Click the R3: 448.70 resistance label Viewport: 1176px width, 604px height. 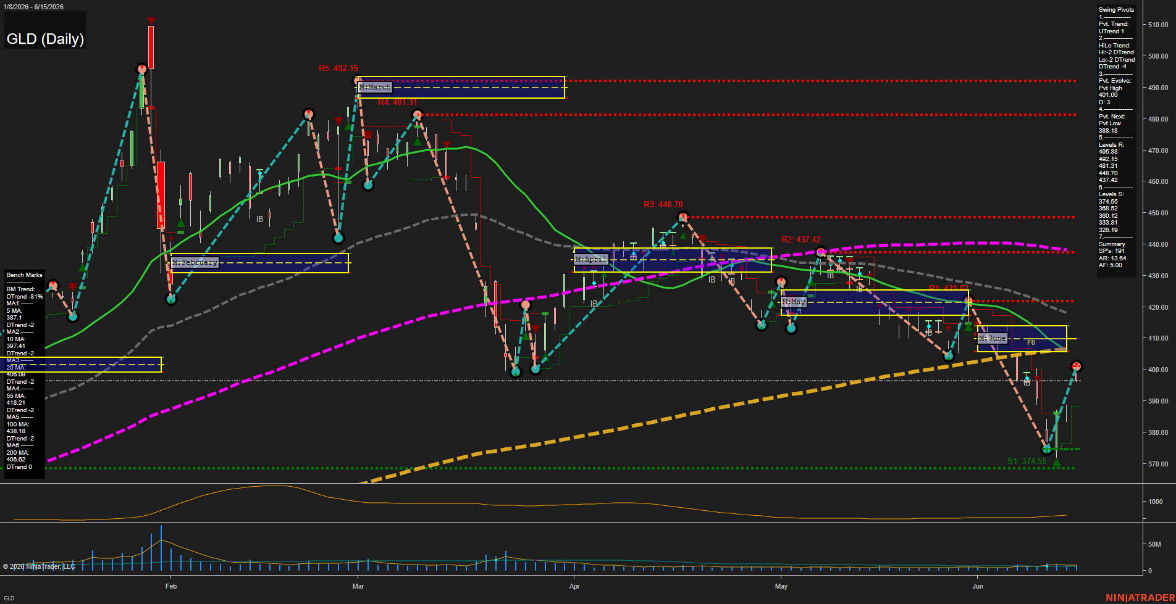(663, 204)
